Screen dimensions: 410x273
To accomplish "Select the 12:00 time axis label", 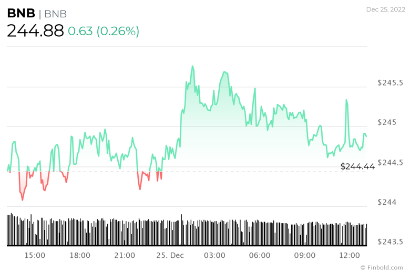I will tap(350, 255).
